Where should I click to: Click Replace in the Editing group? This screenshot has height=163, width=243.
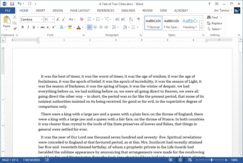coord(215,23)
